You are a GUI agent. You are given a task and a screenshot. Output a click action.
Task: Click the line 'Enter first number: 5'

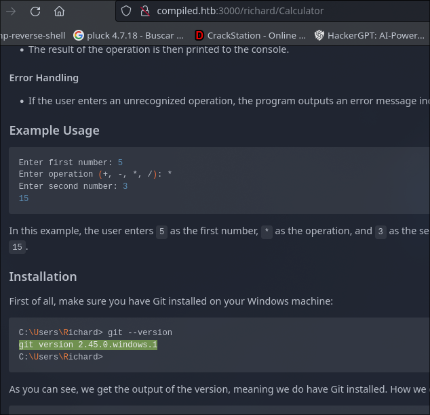[71, 162]
